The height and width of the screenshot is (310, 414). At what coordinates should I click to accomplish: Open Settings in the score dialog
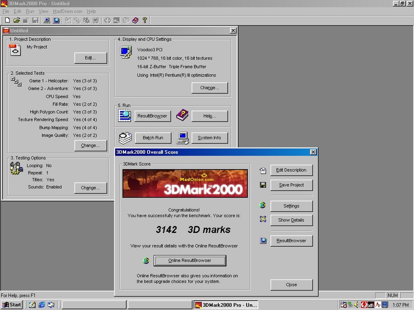pyautogui.click(x=292, y=206)
